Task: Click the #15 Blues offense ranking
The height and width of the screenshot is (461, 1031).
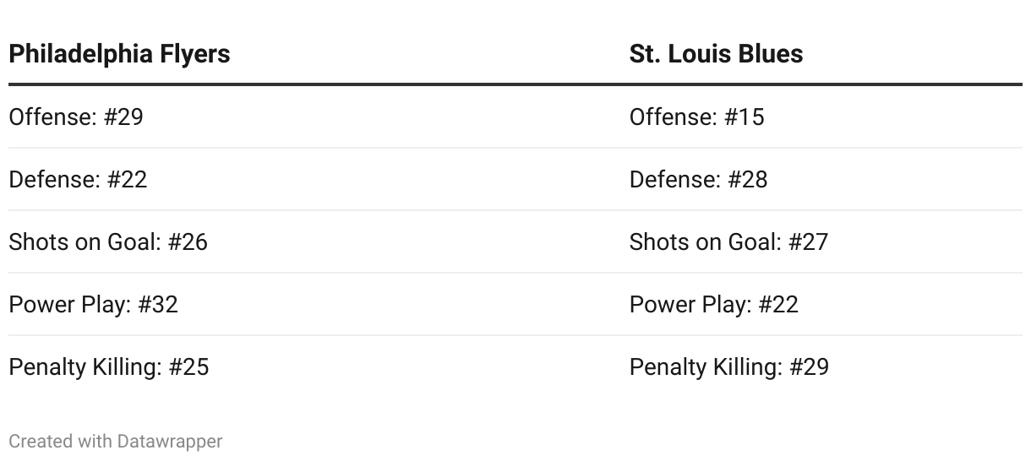Action: pyautogui.click(x=745, y=117)
